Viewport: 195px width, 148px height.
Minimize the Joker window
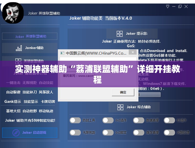point(174,6)
